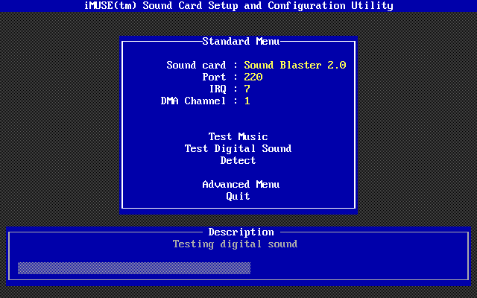Click the Standard Menu panel title
Image resolution: width=477 pixels, height=298 pixels.
(238, 42)
